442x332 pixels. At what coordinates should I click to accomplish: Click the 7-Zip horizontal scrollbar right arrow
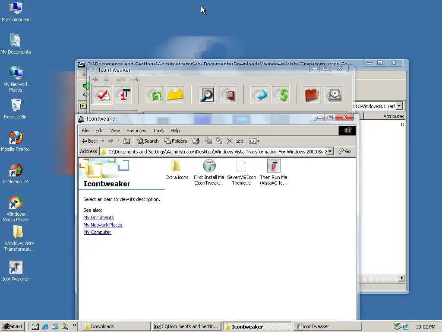point(402,278)
